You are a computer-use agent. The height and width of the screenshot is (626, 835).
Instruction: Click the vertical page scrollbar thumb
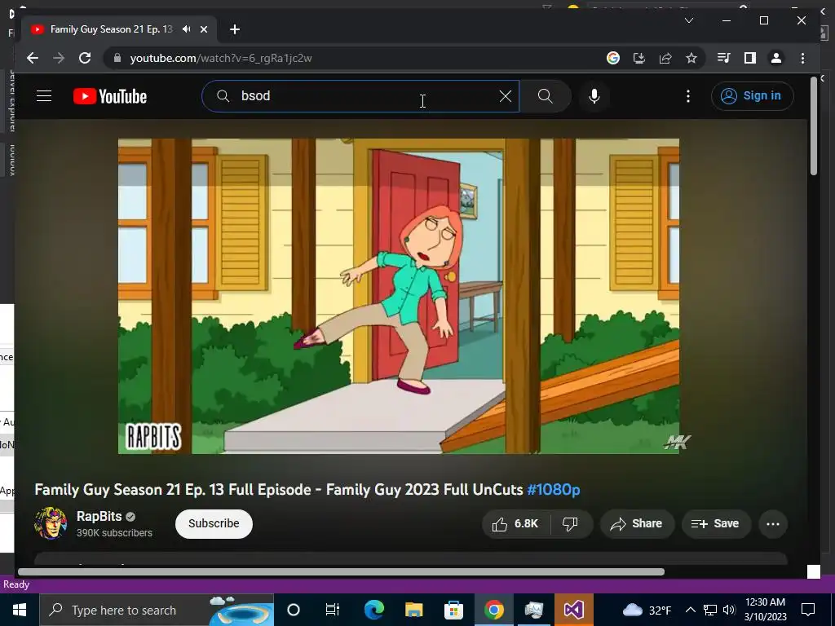(x=814, y=126)
